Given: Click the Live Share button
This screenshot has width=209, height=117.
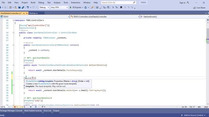Looking at the screenshot, I should 200,8.
